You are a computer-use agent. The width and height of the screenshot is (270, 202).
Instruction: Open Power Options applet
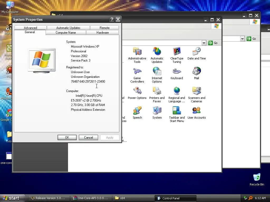pyautogui.click(x=137, y=93)
